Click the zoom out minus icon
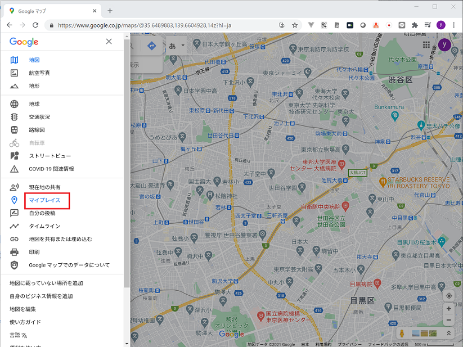The height and width of the screenshot is (347, 463). coord(448,320)
